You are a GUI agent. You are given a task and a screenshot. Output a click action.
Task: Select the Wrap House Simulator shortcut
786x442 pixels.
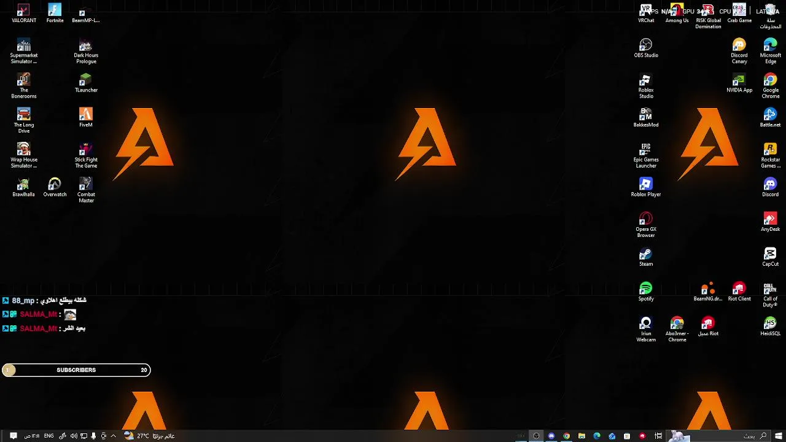(23, 156)
